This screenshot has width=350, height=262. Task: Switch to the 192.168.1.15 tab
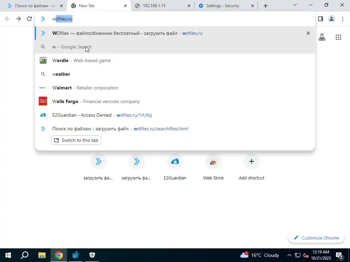[x=163, y=6]
